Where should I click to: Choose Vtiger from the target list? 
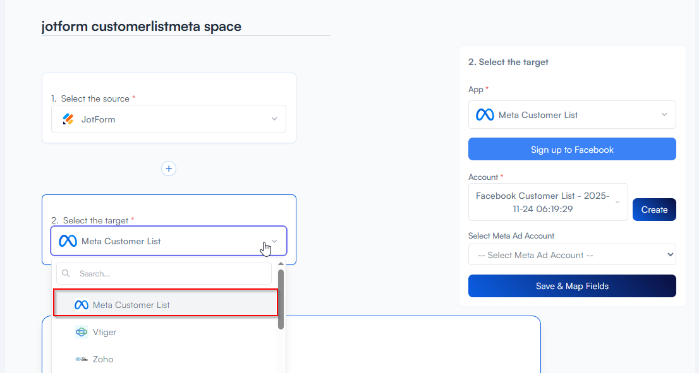click(x=104, y=332)
